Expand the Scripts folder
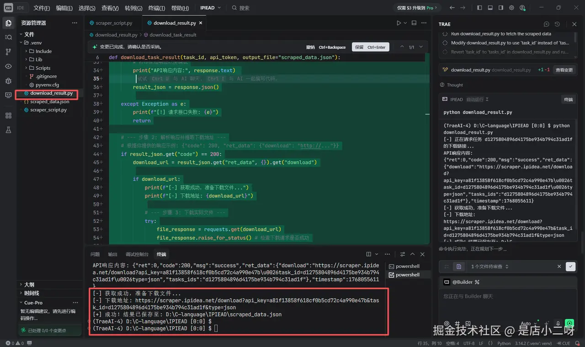This screenshot has height=347, width=585. pyautogui.click(x=26, y=68)
